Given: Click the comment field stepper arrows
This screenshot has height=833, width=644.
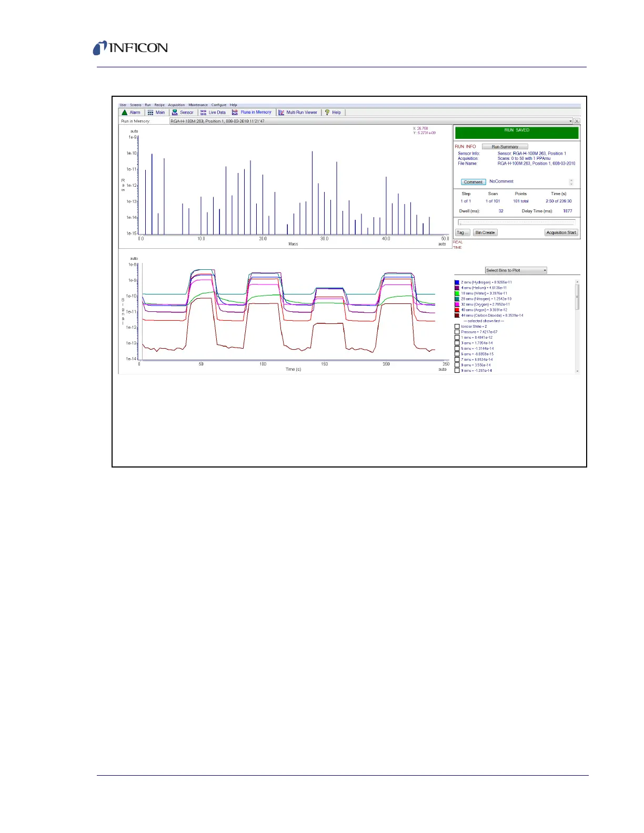Looking at the screenshot, I should (571, 182).
